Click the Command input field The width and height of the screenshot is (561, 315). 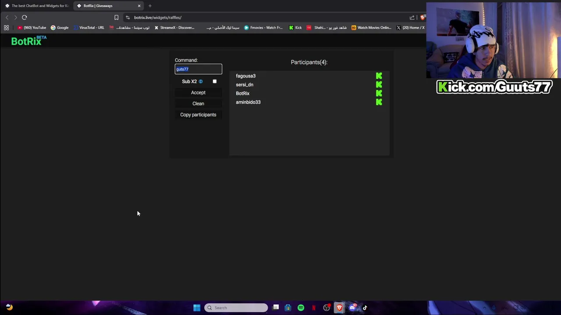[199, 69]
